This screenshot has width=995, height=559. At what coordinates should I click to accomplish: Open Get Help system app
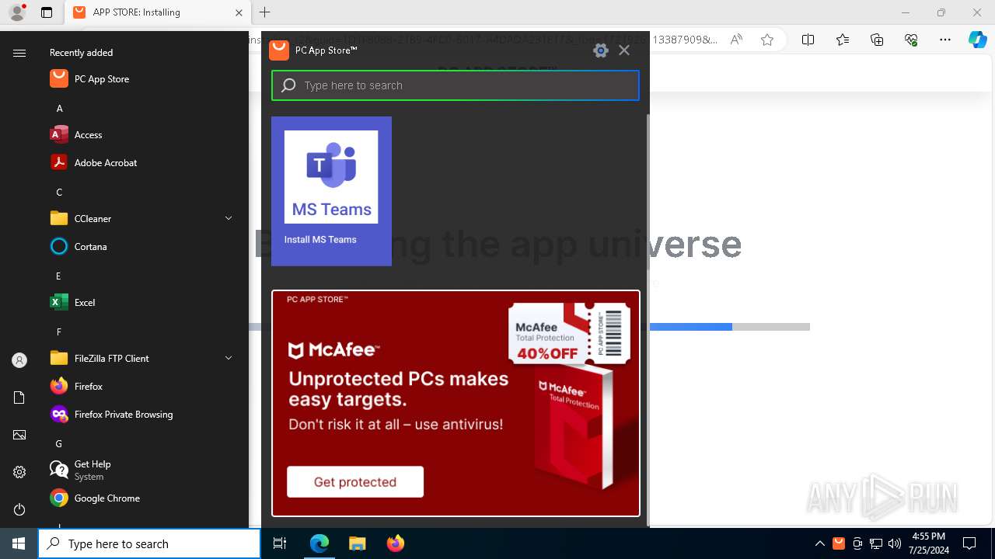pos(141,470)
